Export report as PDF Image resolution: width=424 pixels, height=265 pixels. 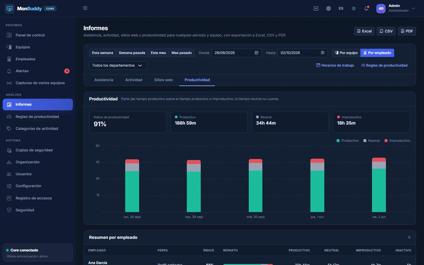pyautogui.click(x=407, y=31)
